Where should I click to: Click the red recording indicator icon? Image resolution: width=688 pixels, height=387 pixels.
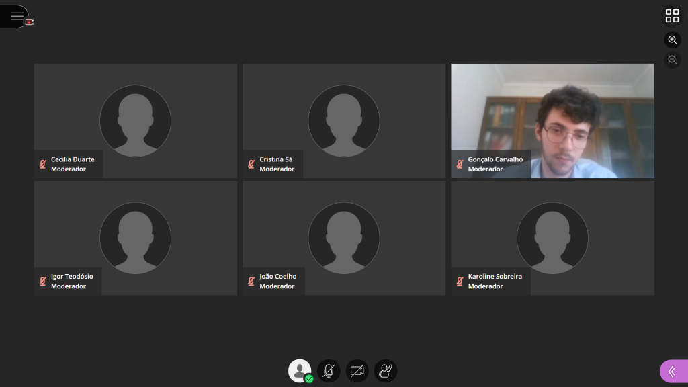click(30, 22)
